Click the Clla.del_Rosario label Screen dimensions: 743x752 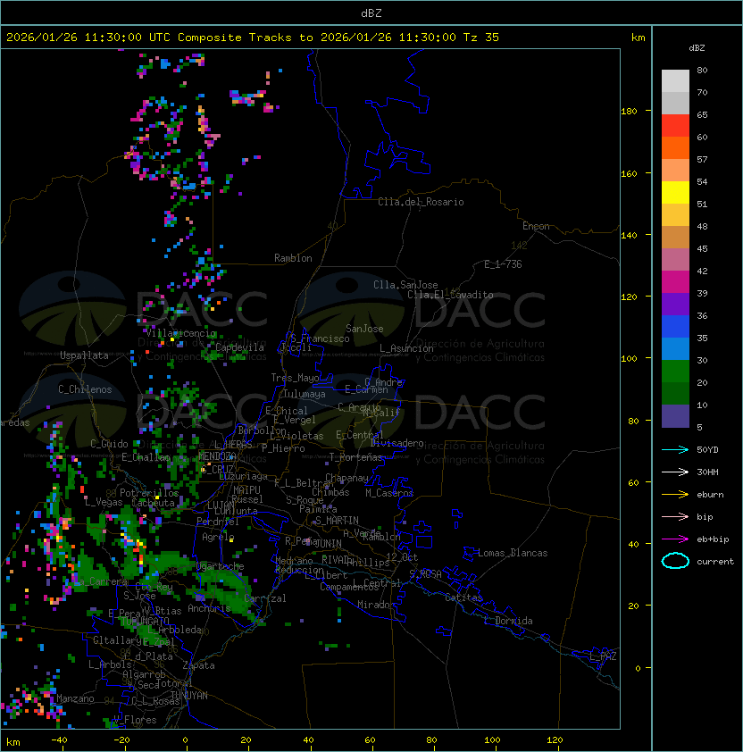[x=421, y=202]
